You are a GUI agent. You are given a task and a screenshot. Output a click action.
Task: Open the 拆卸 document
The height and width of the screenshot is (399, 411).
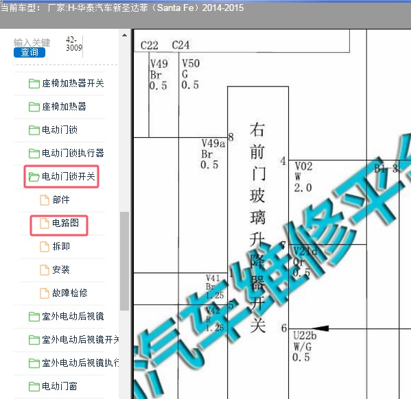55,247
